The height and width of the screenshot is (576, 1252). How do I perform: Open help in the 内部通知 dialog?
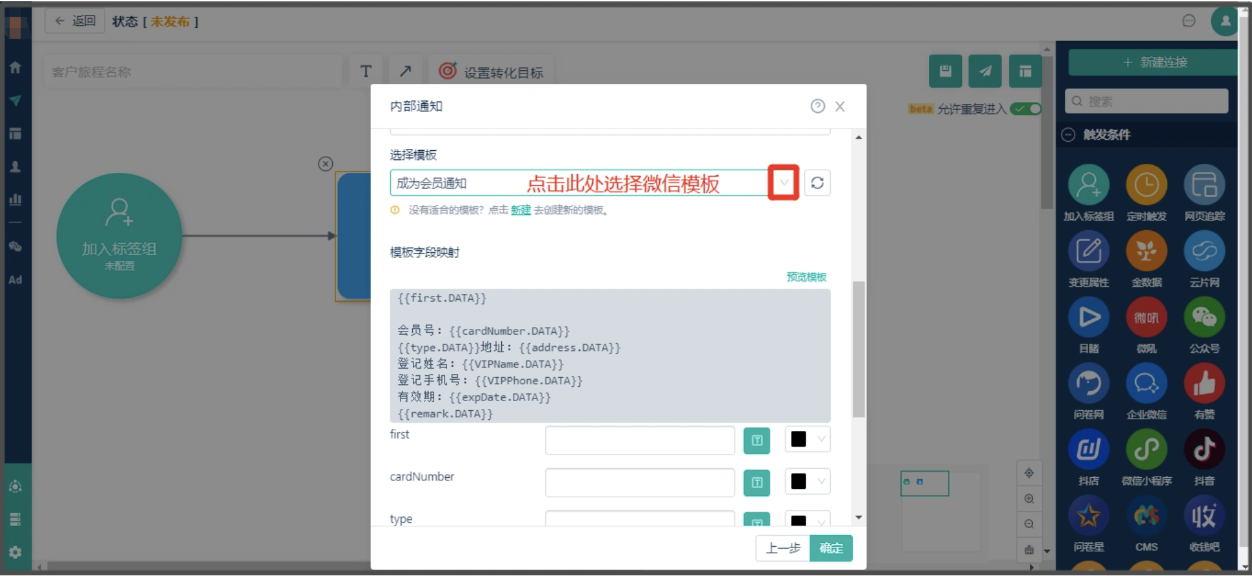(x=817, y=106)
